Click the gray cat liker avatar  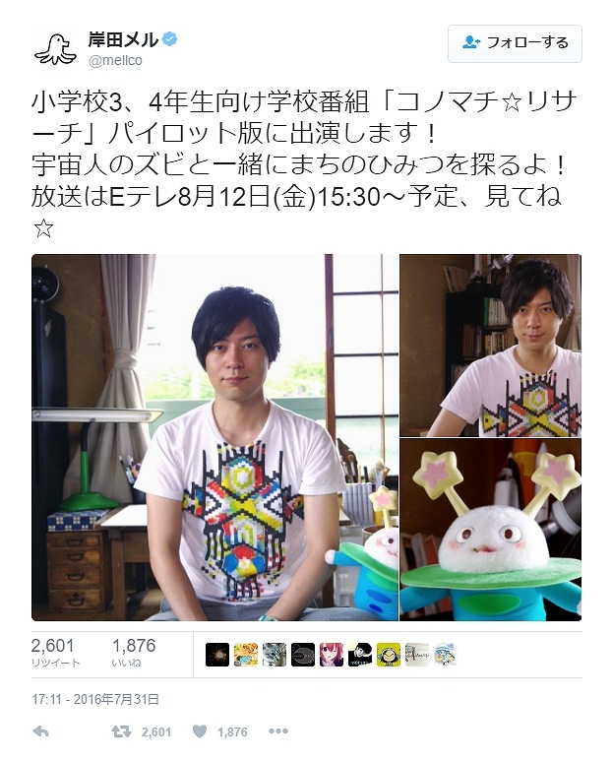click(x=275, y=655)
